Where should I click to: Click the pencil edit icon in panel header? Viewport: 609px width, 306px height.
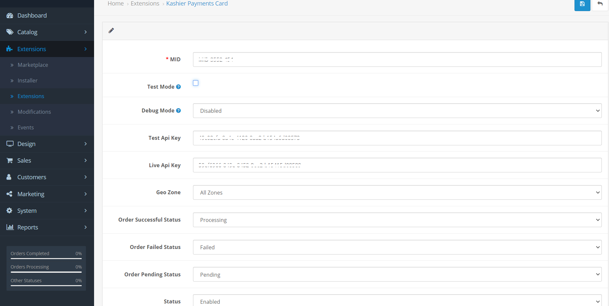111,31
